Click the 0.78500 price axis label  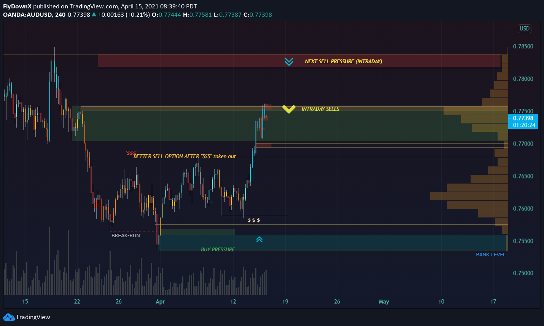523,46
